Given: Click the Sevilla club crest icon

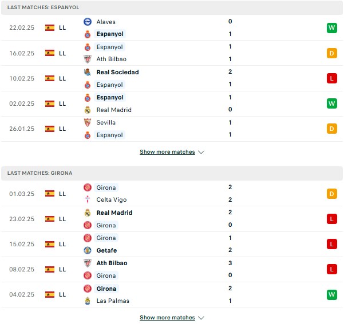Looking at the screenshot, I should click(x=88, y=122).
